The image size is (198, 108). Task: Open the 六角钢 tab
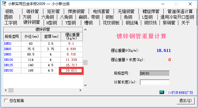48,17
